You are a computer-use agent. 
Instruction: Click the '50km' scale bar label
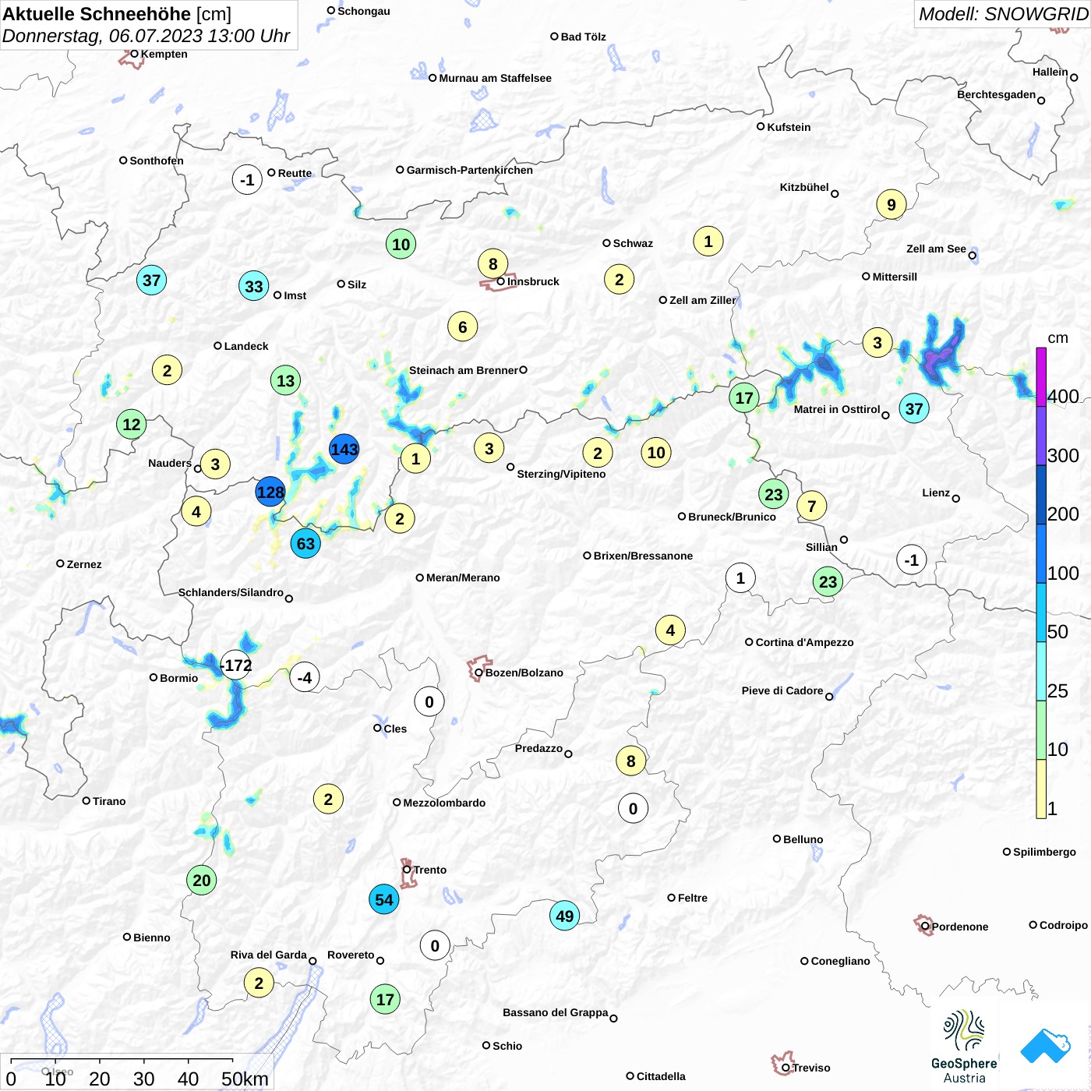pos(245,1079)
